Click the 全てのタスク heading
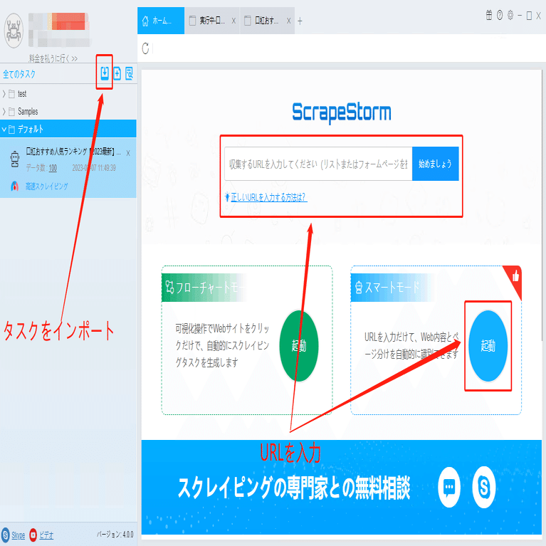 pyautogui.click(x=19, y=74)
